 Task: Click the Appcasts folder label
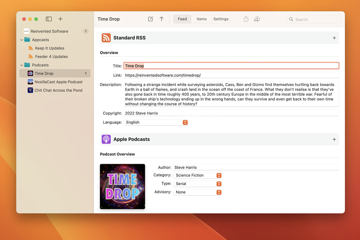pyautogui.click(x=40, y=40)
